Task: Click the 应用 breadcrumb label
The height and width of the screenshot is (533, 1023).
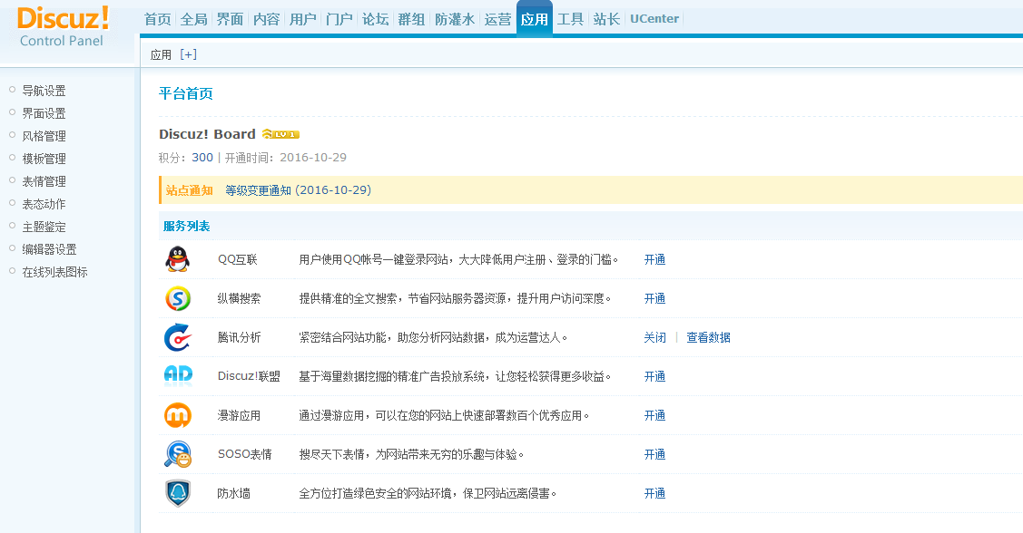Action: [161, 54]
